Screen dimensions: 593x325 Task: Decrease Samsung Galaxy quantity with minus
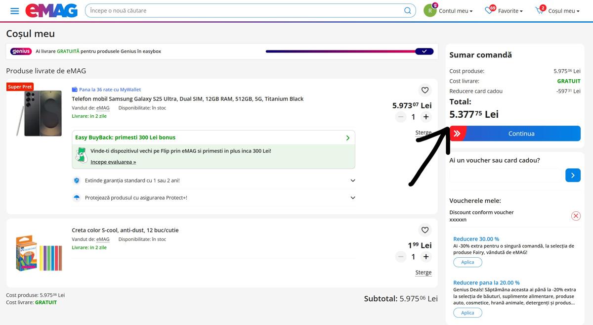coord(401,117)
